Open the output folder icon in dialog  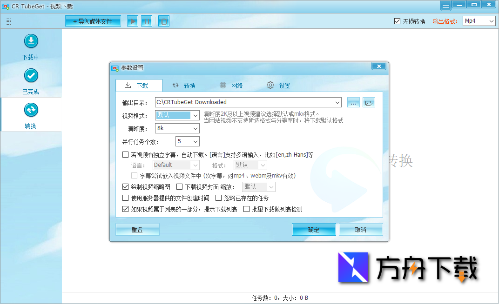coord(369,102)
